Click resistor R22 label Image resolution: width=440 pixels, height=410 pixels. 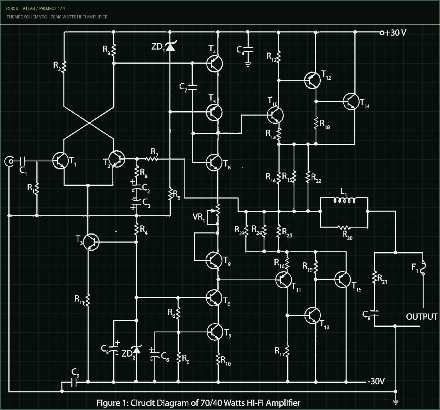coord(316,178)
